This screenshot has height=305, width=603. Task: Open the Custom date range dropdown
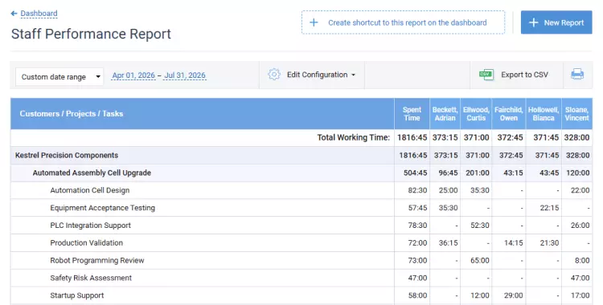pos(59,77)
